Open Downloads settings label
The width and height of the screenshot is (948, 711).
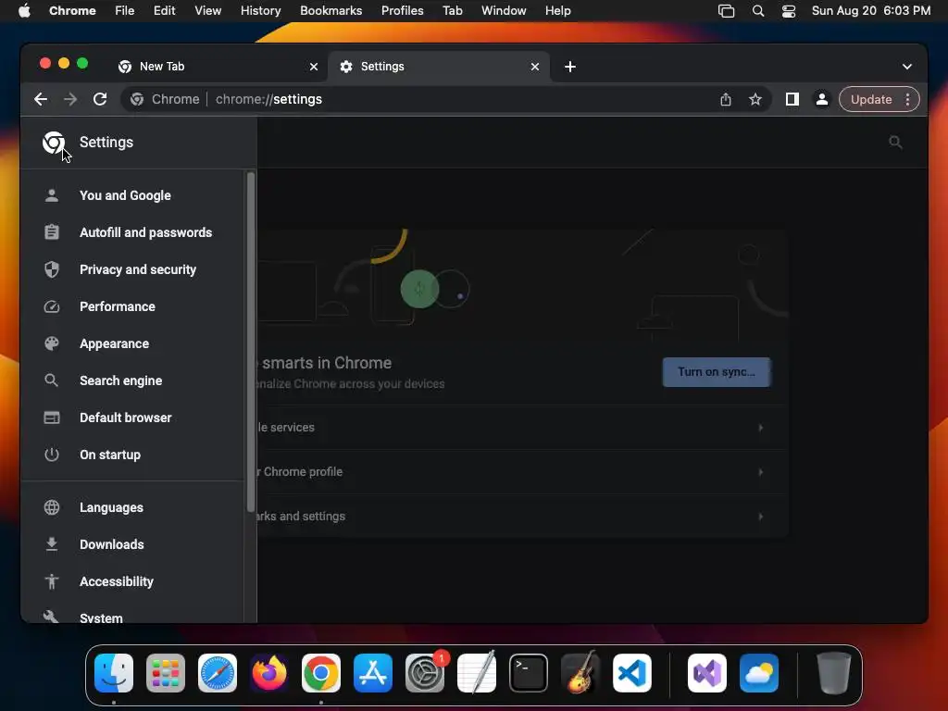coord(112,544)
